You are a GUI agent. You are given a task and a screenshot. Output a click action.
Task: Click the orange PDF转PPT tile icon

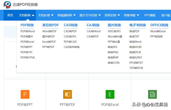[25, 94]
